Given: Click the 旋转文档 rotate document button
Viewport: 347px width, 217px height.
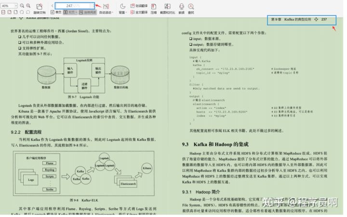Looking at the screenshot, I should pos(40,9).
